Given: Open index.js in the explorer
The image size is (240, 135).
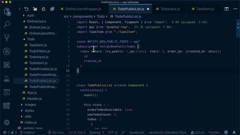Looking at the screenshot, I should coord(31,122).
